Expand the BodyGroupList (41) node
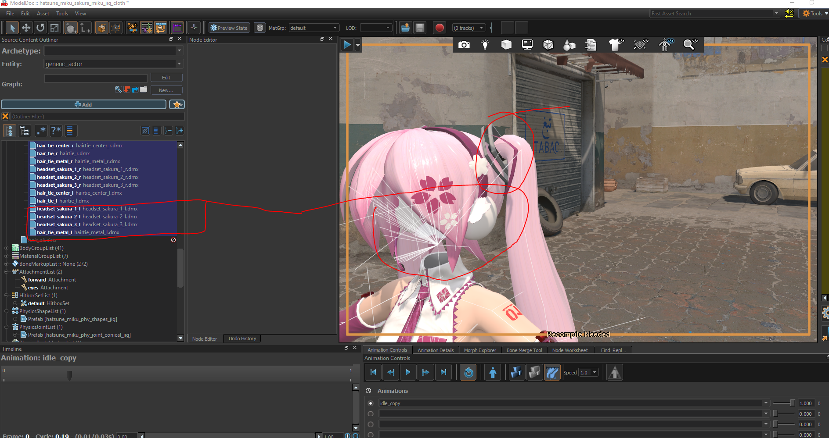This screenshot has width=829, height=438. pos(7,248)
